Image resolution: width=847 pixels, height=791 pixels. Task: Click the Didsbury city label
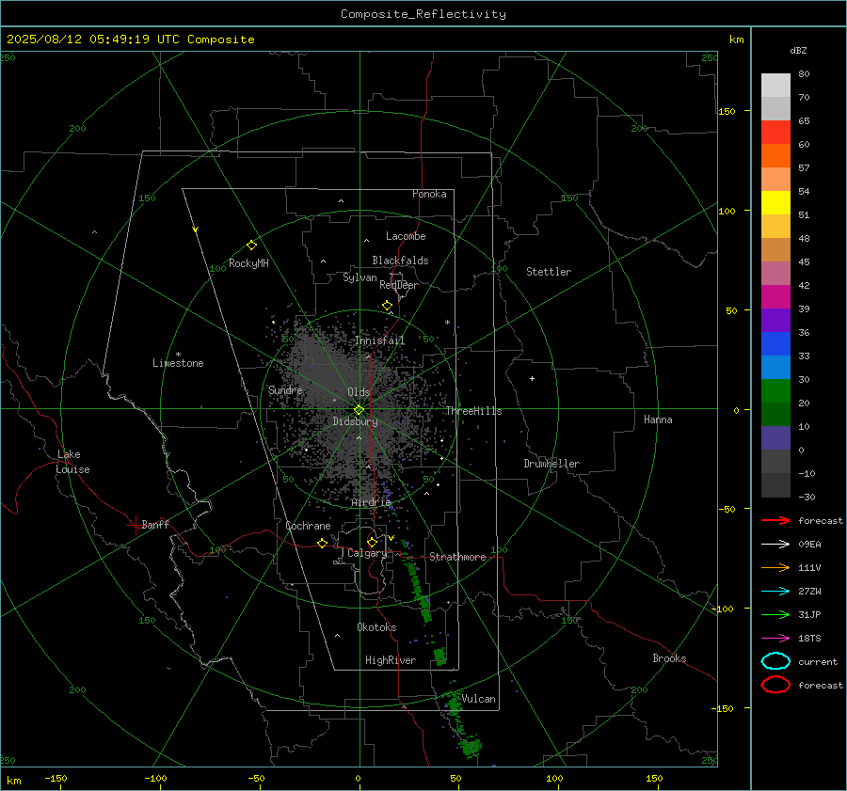[x=356, y=421]
